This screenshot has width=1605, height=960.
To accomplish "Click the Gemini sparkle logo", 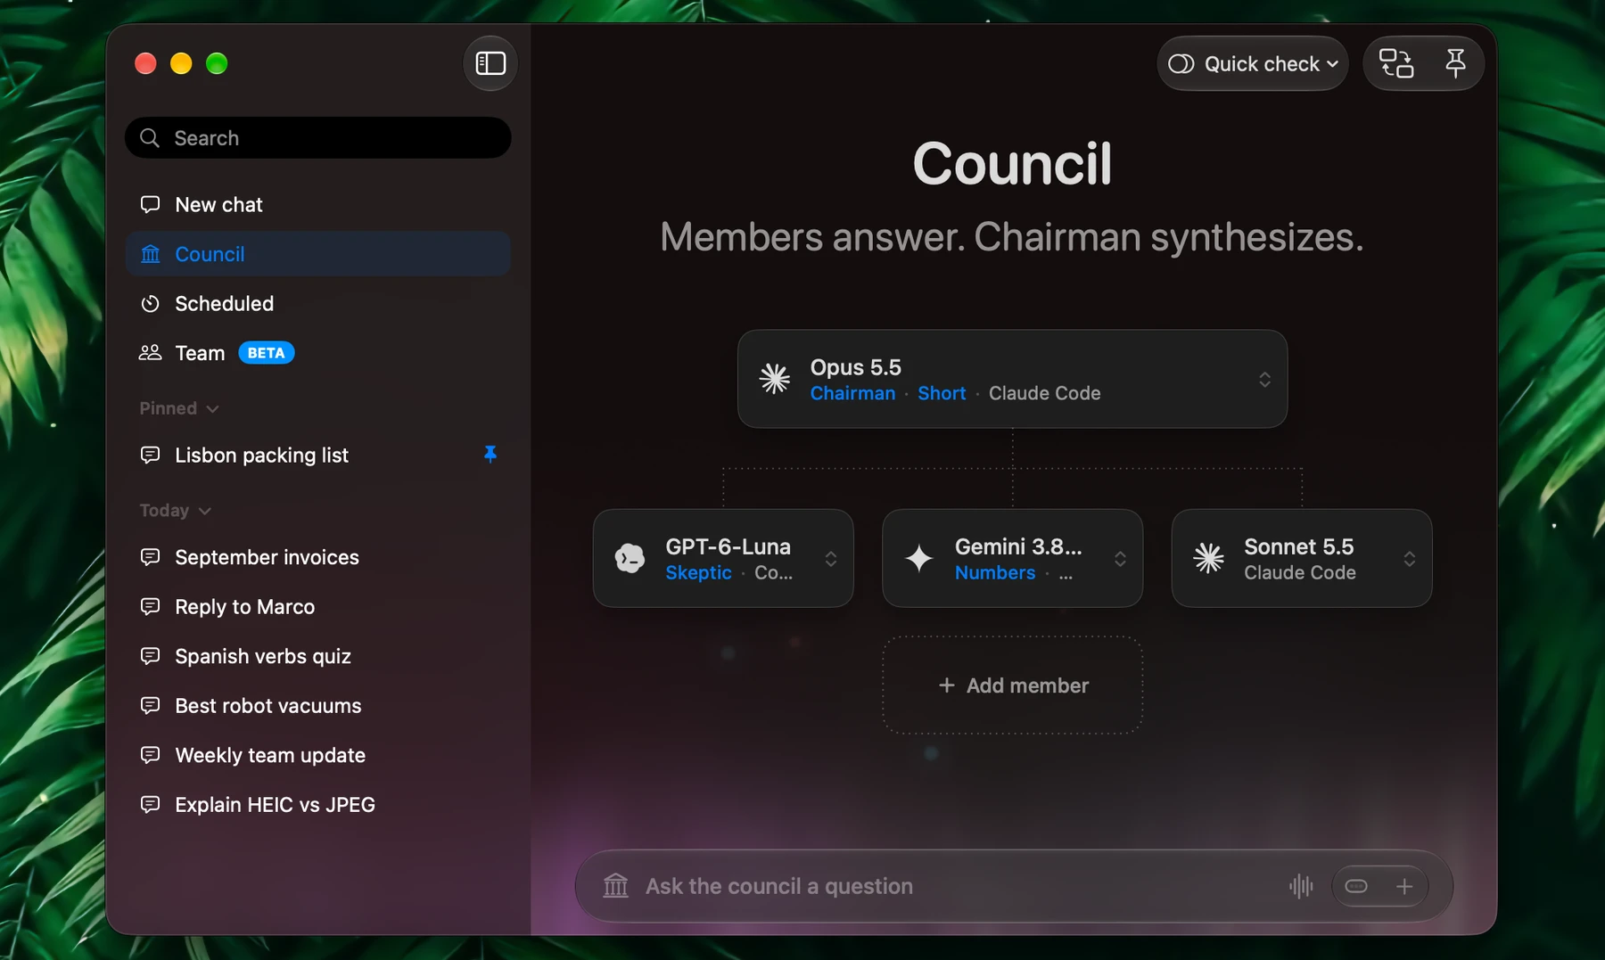I will click(919, 558).
